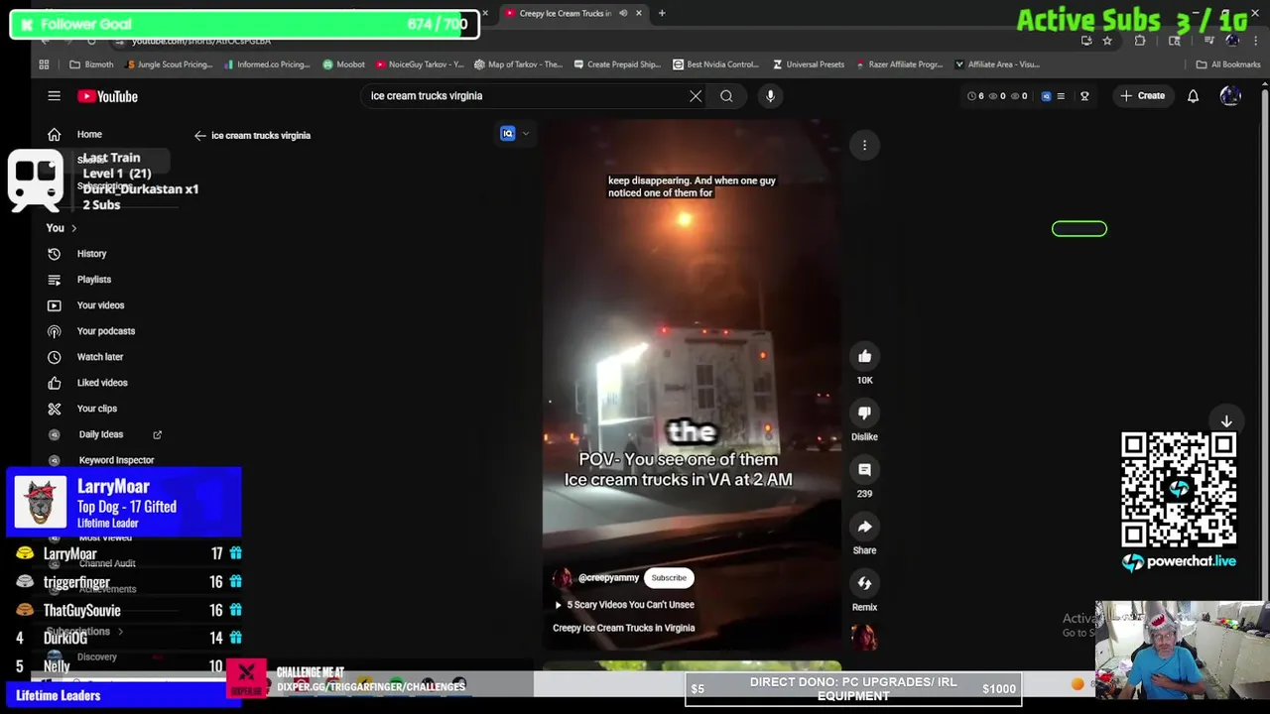This screenshot has height=714, width=1270.
Task: Open the NoiceGuy Tarkov bookmark
Action: click(420, 64)
